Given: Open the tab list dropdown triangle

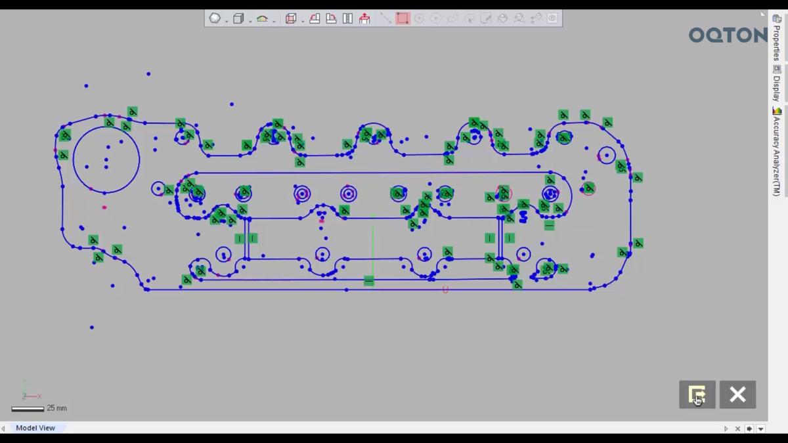Looking at the screenshot, I should (760, 429).
